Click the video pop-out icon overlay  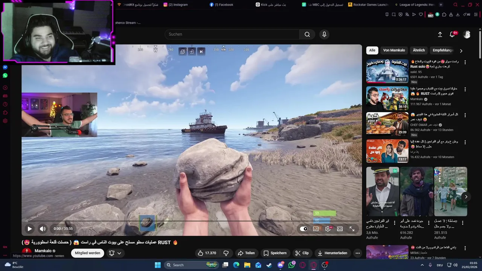183,52
